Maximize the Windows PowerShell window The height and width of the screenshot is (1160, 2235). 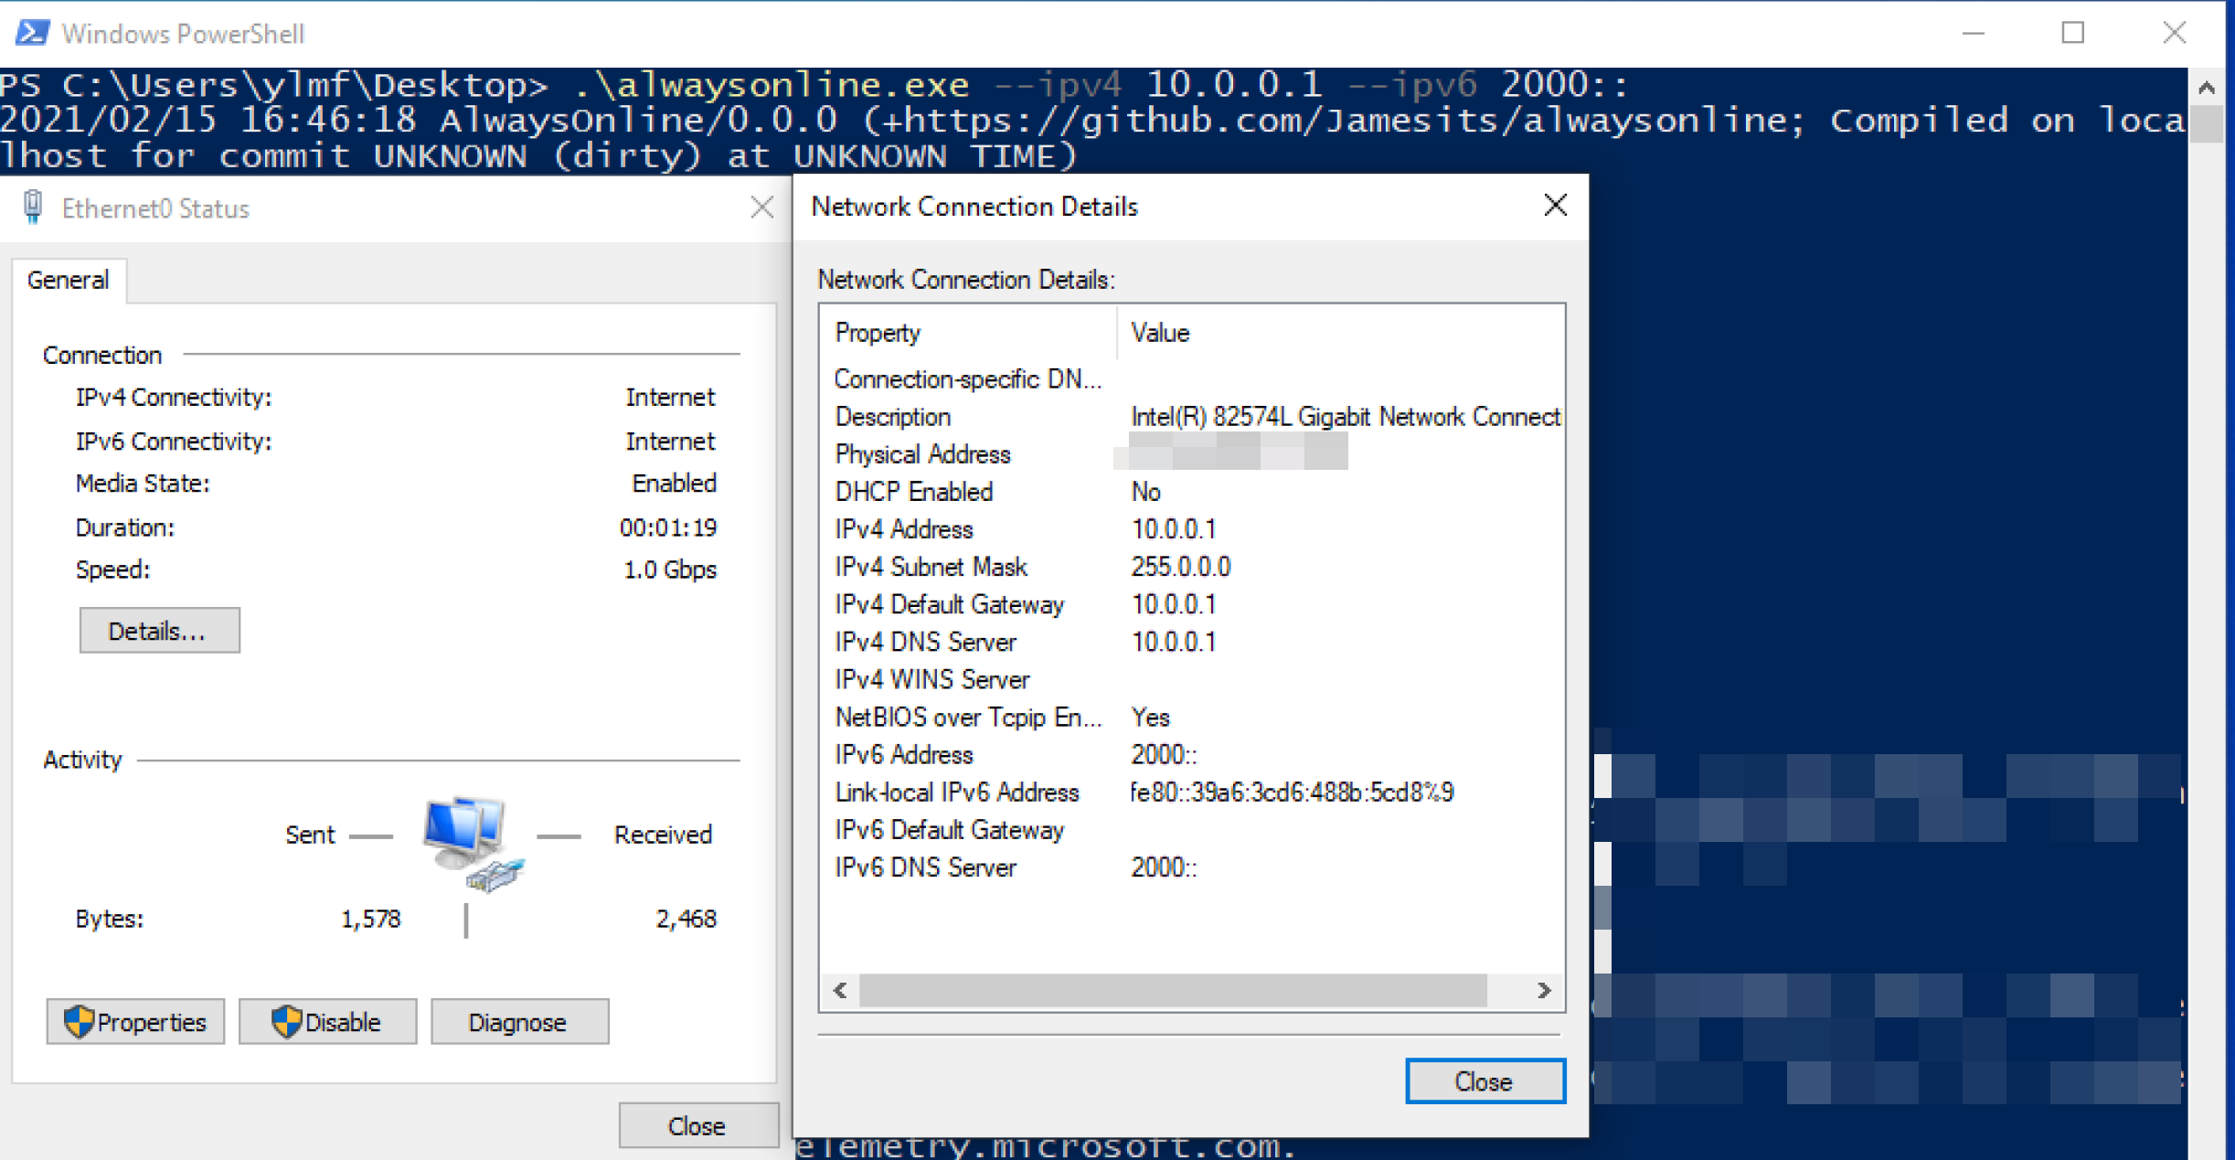(x=2072, y=34)
